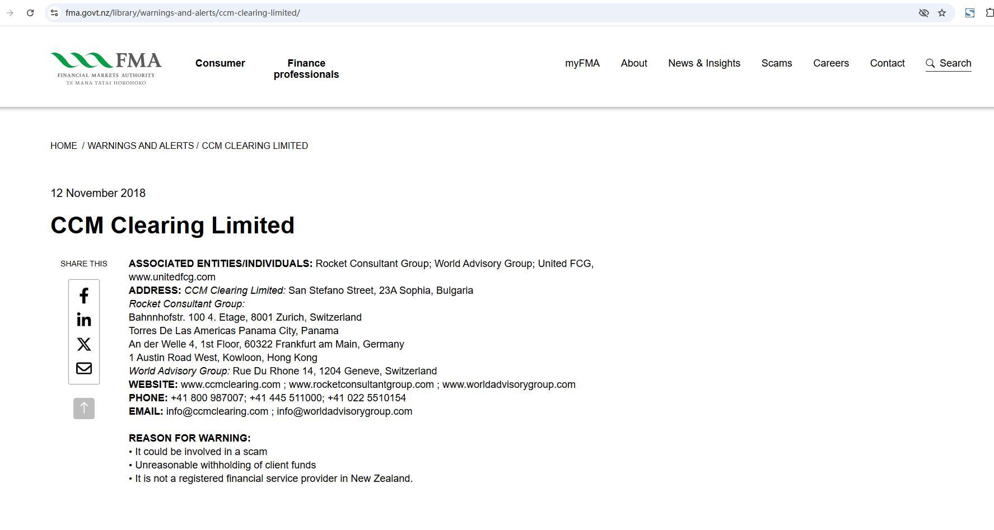The width and height of the screenshot is (994, 530).
Task: Reload the page in browser
Action: tap(30, 13)
